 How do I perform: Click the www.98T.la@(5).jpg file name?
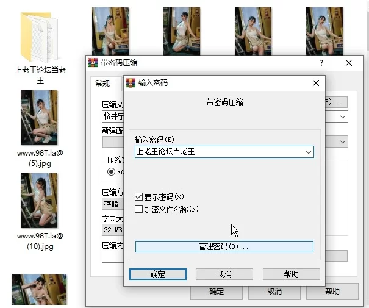40,159
